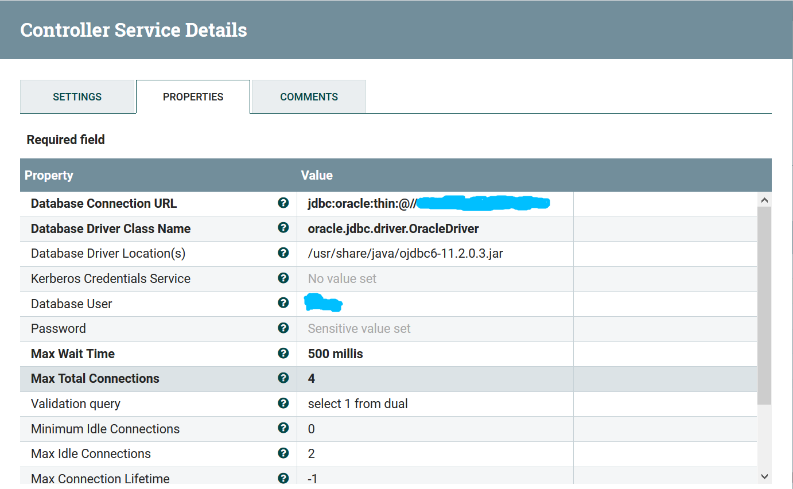Click the scrollbar down arrow
The height and width of the screenshot is (489, 793).
coord(764,476)
